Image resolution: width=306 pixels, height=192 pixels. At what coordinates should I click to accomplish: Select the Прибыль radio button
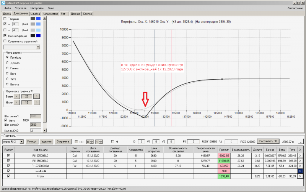pos(7,58)
